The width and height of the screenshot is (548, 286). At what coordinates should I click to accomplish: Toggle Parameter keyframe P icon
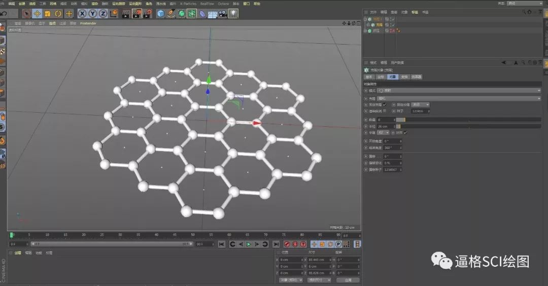coord(338,244)
